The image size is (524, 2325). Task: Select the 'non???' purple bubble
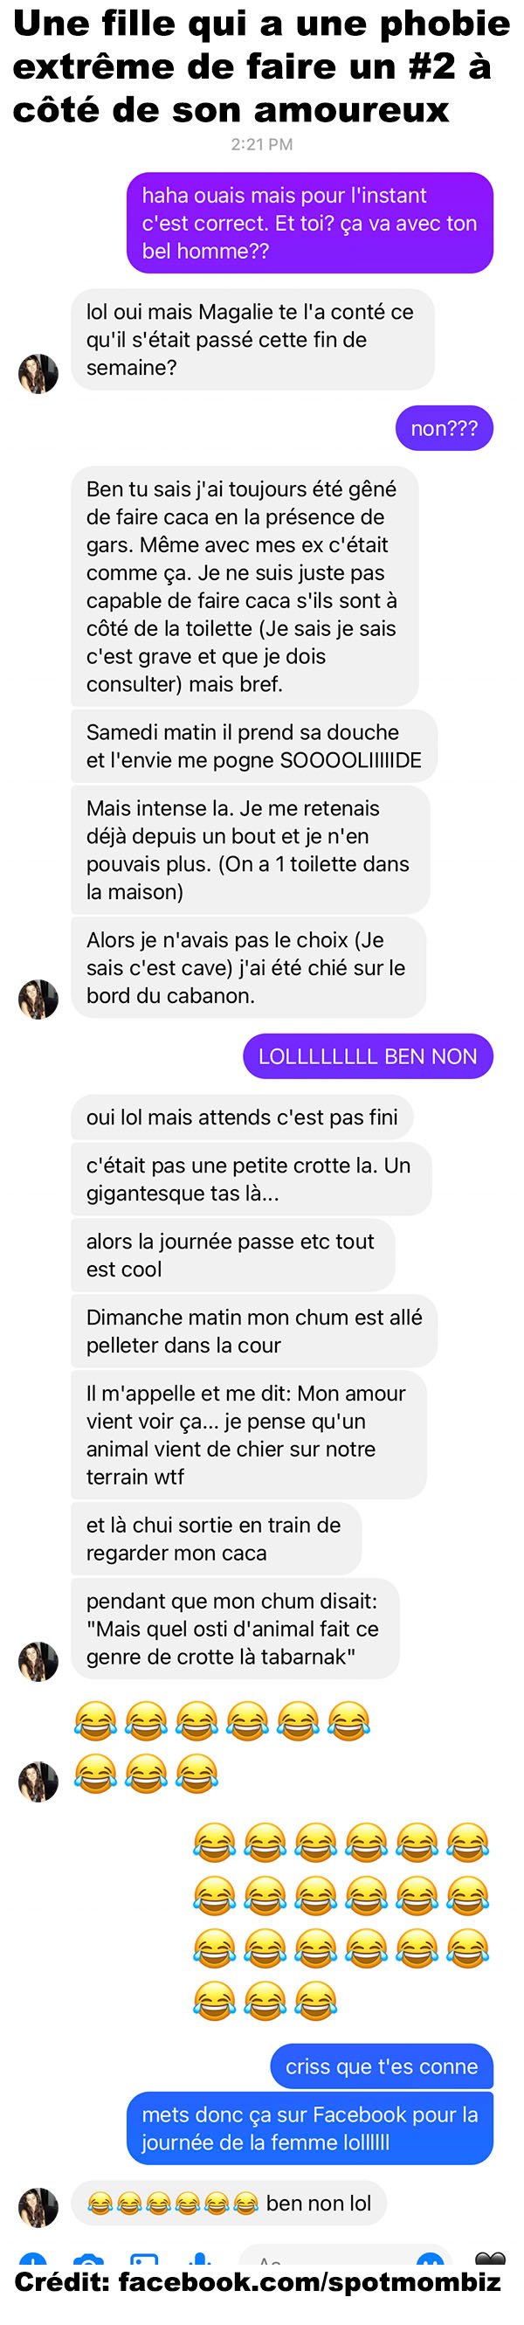coord(445,428)
